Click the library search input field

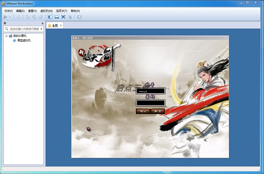[24, 29]
